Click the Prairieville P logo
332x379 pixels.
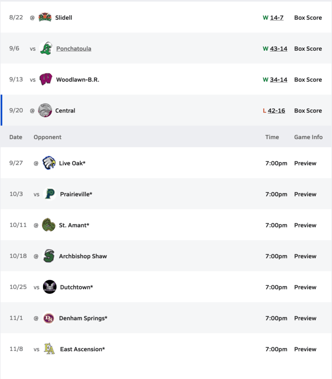(50, 194)
